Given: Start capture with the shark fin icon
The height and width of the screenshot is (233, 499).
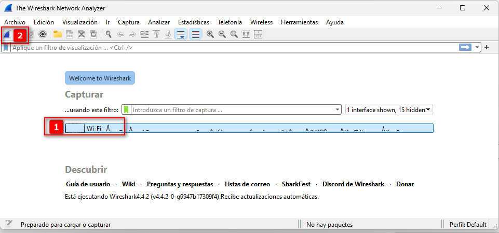Looking at the screenshot, I should click(7, 35).
